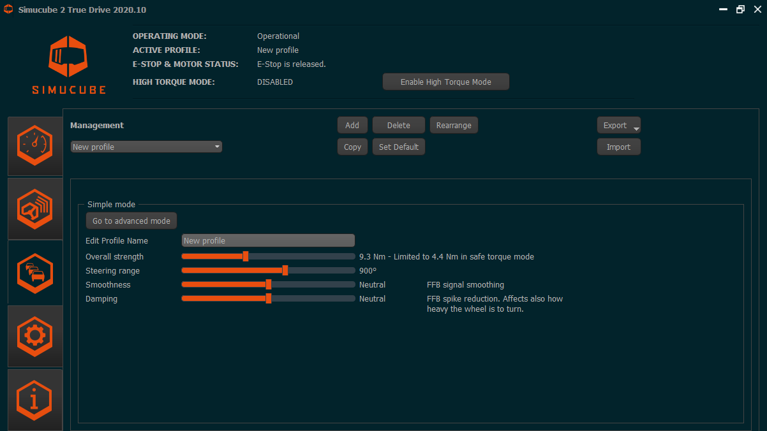Viewport: 767px width, 431px height.
Task: Open the About info sidebar tab
Action: point(35,400)
